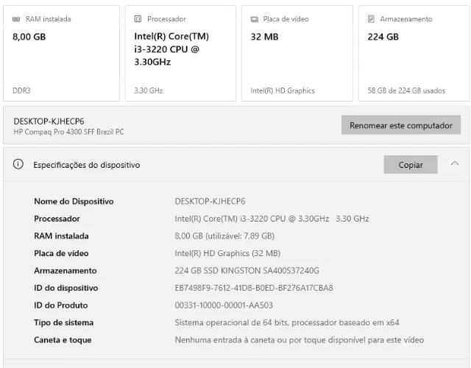Select the Especificações do dispositivo section title
This screenshot has height=368, width=471.
click(87, 165)
